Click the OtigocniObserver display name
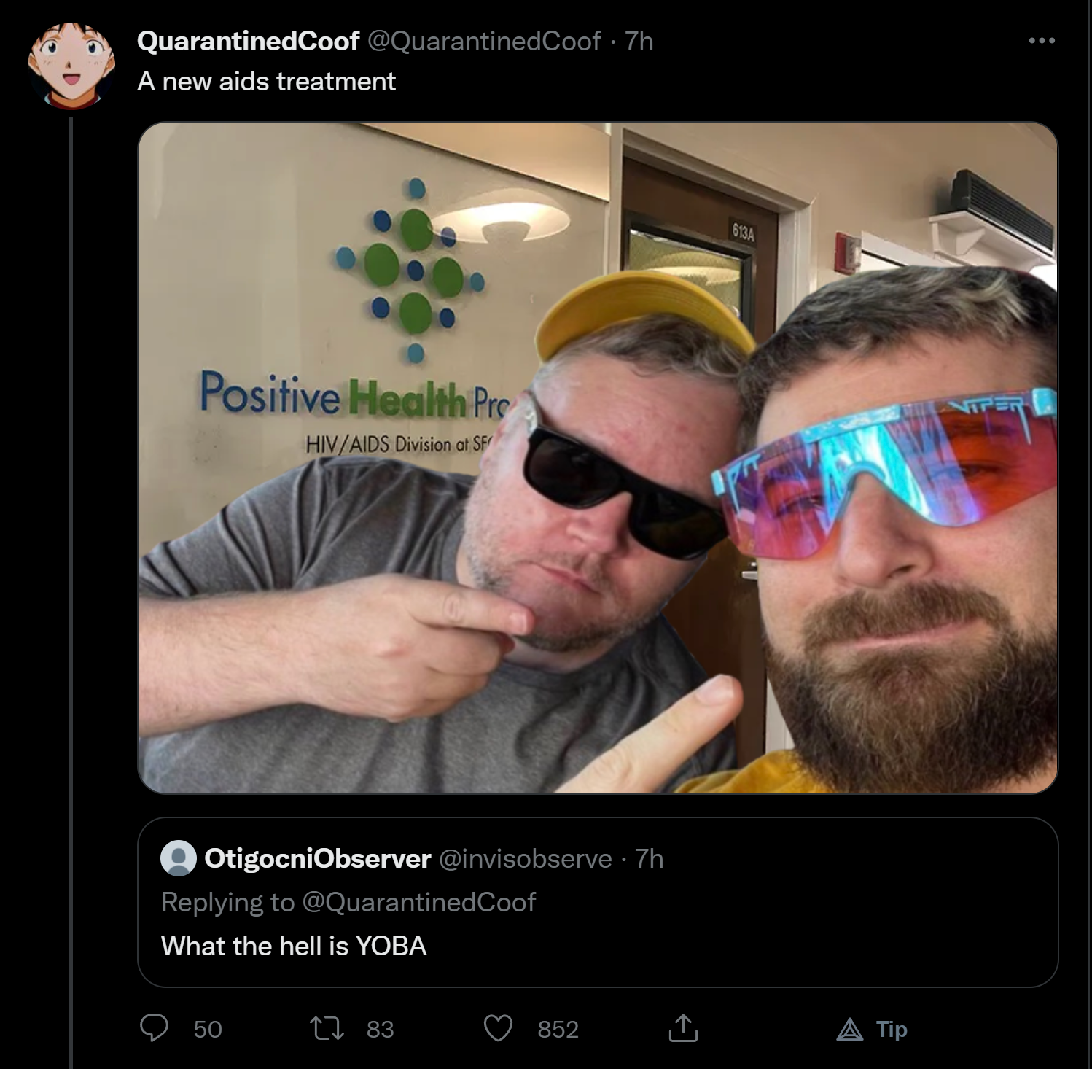This screenshot has height=1069, width=1092. (318, 858)
